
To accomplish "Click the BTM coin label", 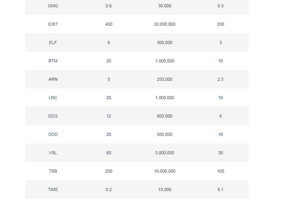I will point(53,61).
